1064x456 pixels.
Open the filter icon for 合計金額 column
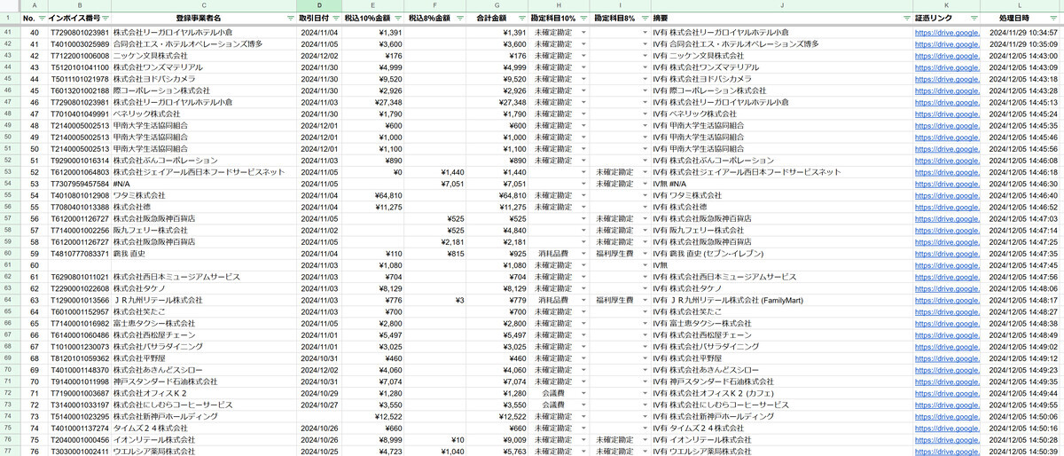(520, 18)
